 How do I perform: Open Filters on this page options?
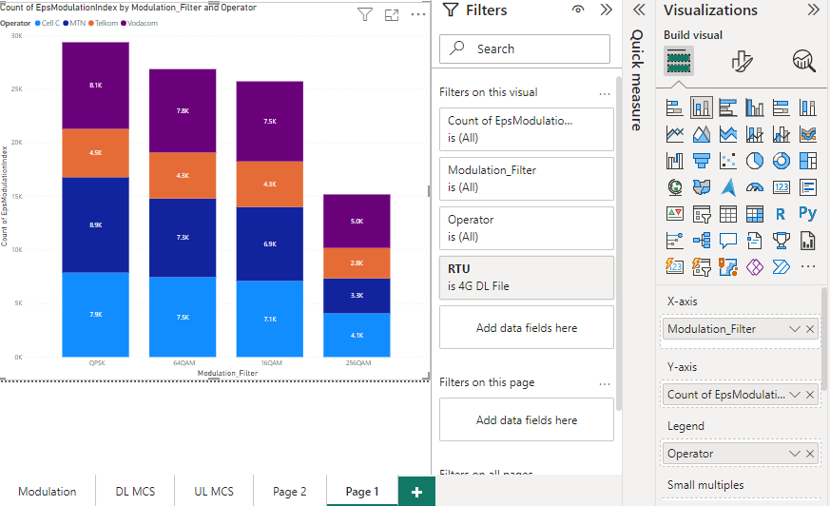coord(605,383)
